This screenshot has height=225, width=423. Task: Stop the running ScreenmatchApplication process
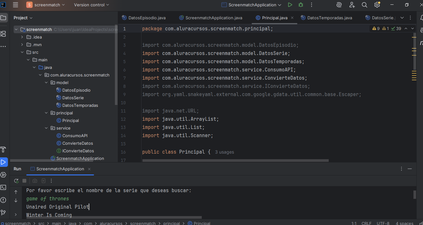coord(24,181)
